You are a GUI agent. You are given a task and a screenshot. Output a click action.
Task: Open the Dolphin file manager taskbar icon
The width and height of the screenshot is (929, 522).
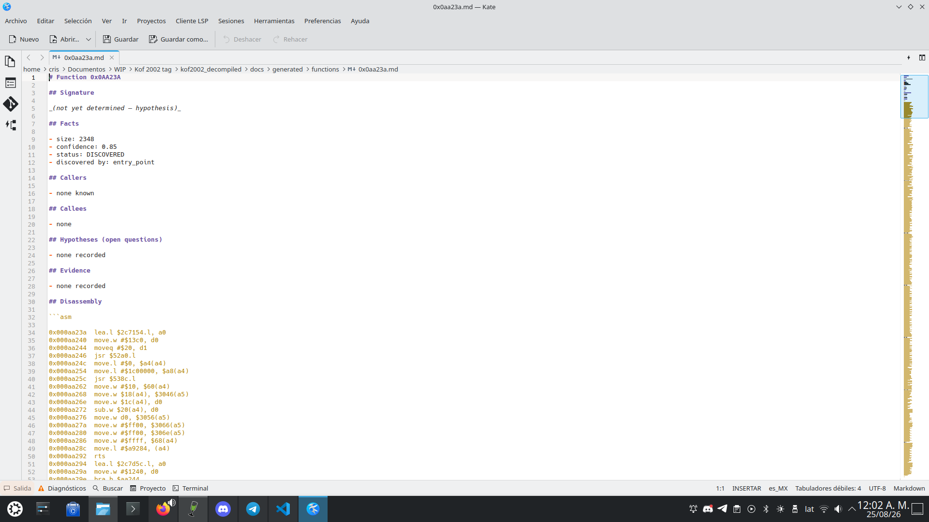(103, 509)
